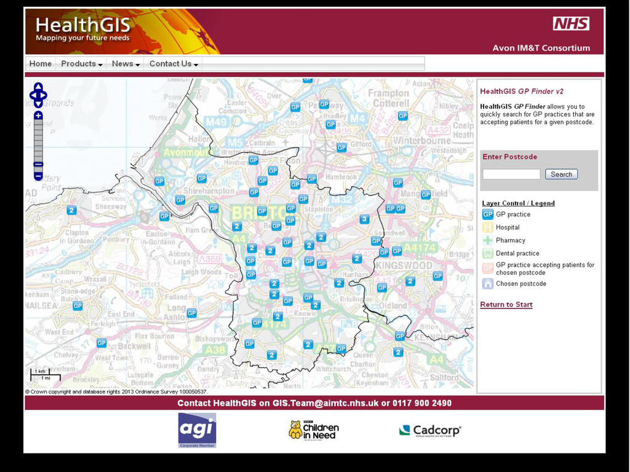Pan the map east with right arrow
The image size is (630, 472).
click(44, 95)
